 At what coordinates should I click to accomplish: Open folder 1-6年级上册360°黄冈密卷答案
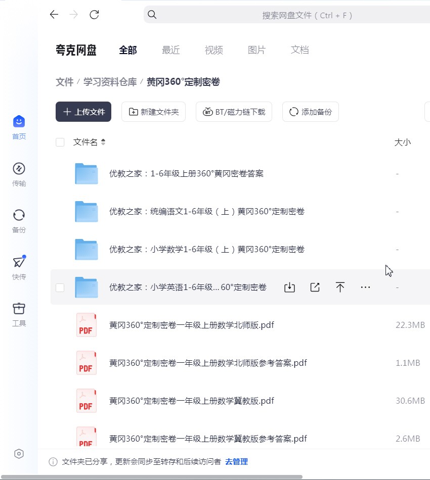pos(186,174)
